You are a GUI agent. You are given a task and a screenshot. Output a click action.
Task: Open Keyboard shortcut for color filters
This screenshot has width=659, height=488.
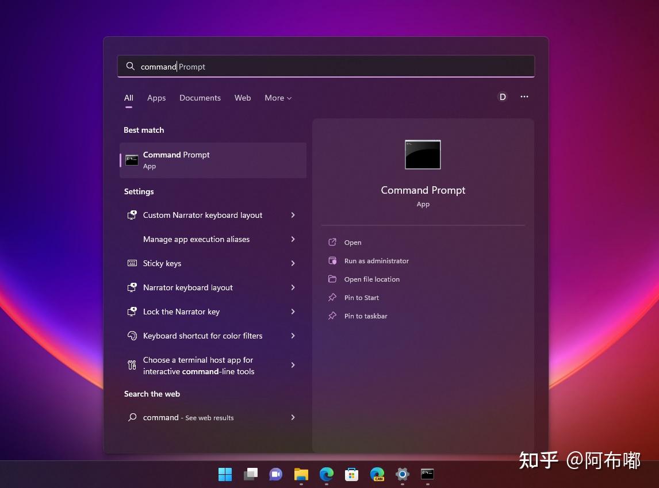213,336
